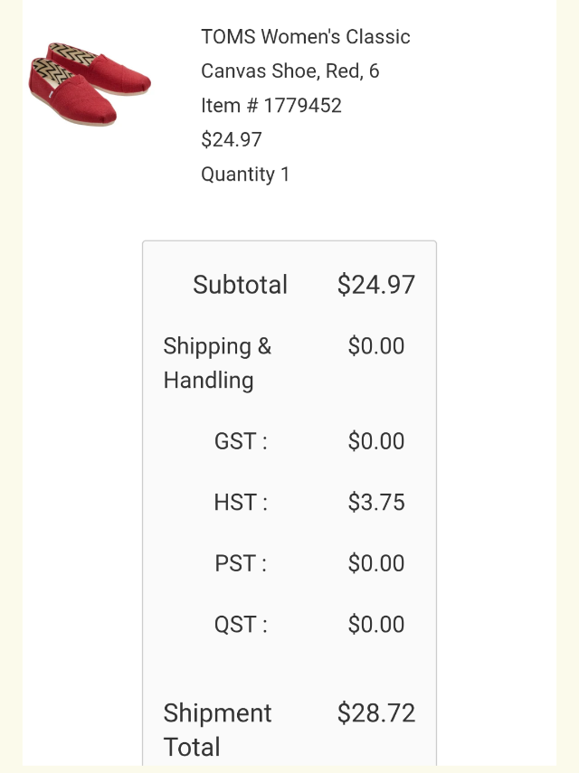
Task: Click the GST label
Action: (x=241, y=441)
